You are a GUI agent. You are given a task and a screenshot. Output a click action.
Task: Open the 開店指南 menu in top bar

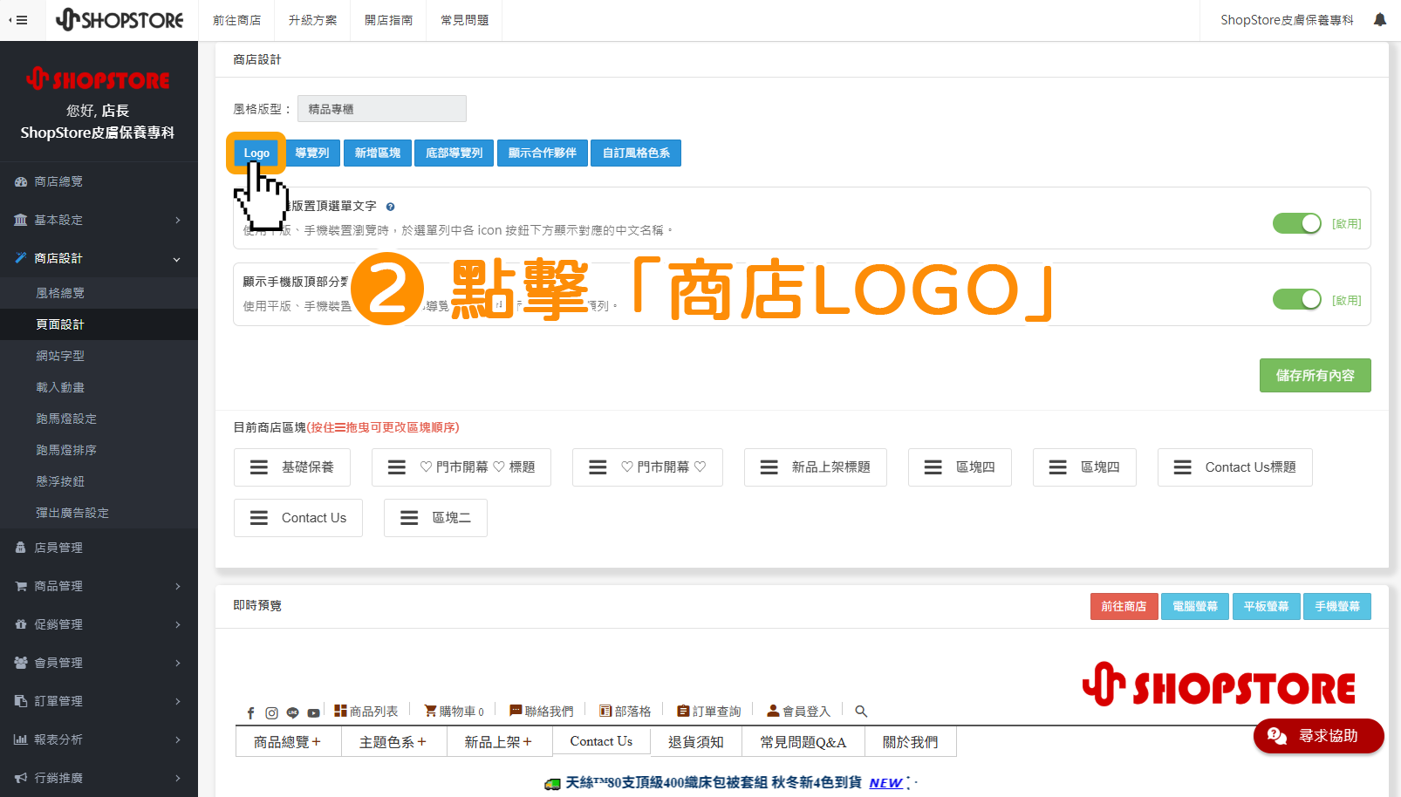[x=388, y=19]
